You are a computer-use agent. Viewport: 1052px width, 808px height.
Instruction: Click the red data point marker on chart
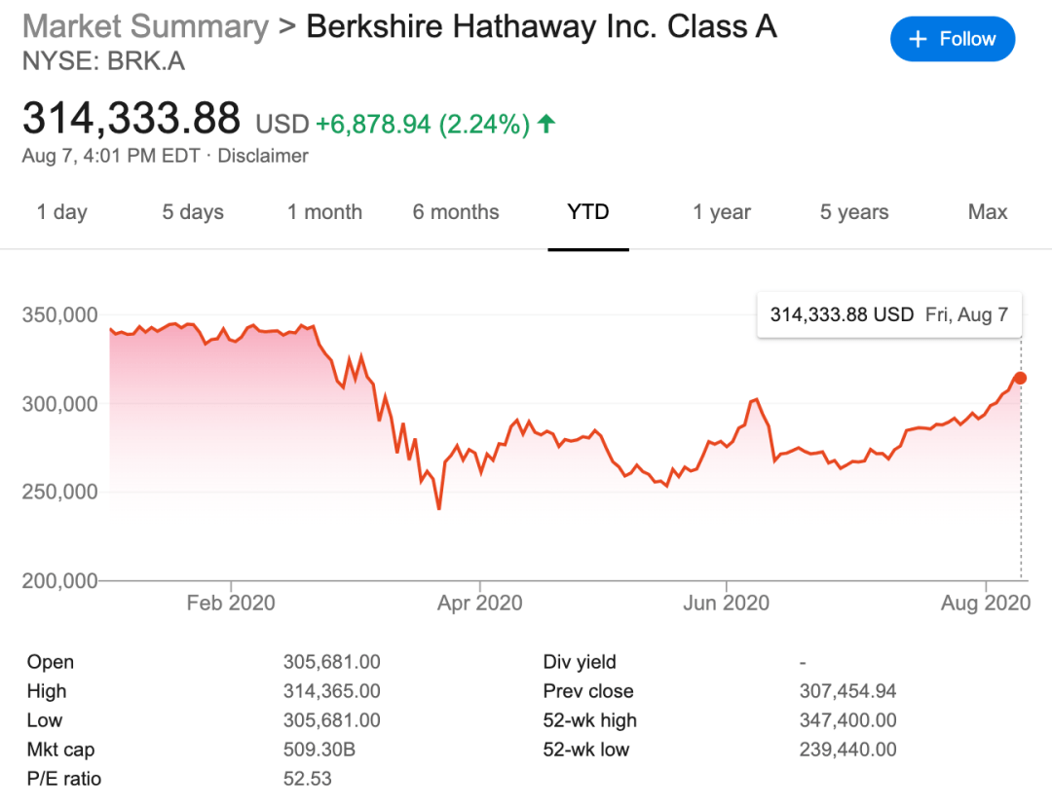coord(1021,378)
